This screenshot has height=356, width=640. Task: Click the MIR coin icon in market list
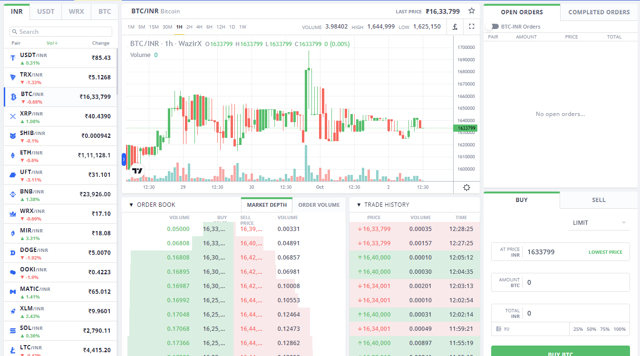[13, 233]
